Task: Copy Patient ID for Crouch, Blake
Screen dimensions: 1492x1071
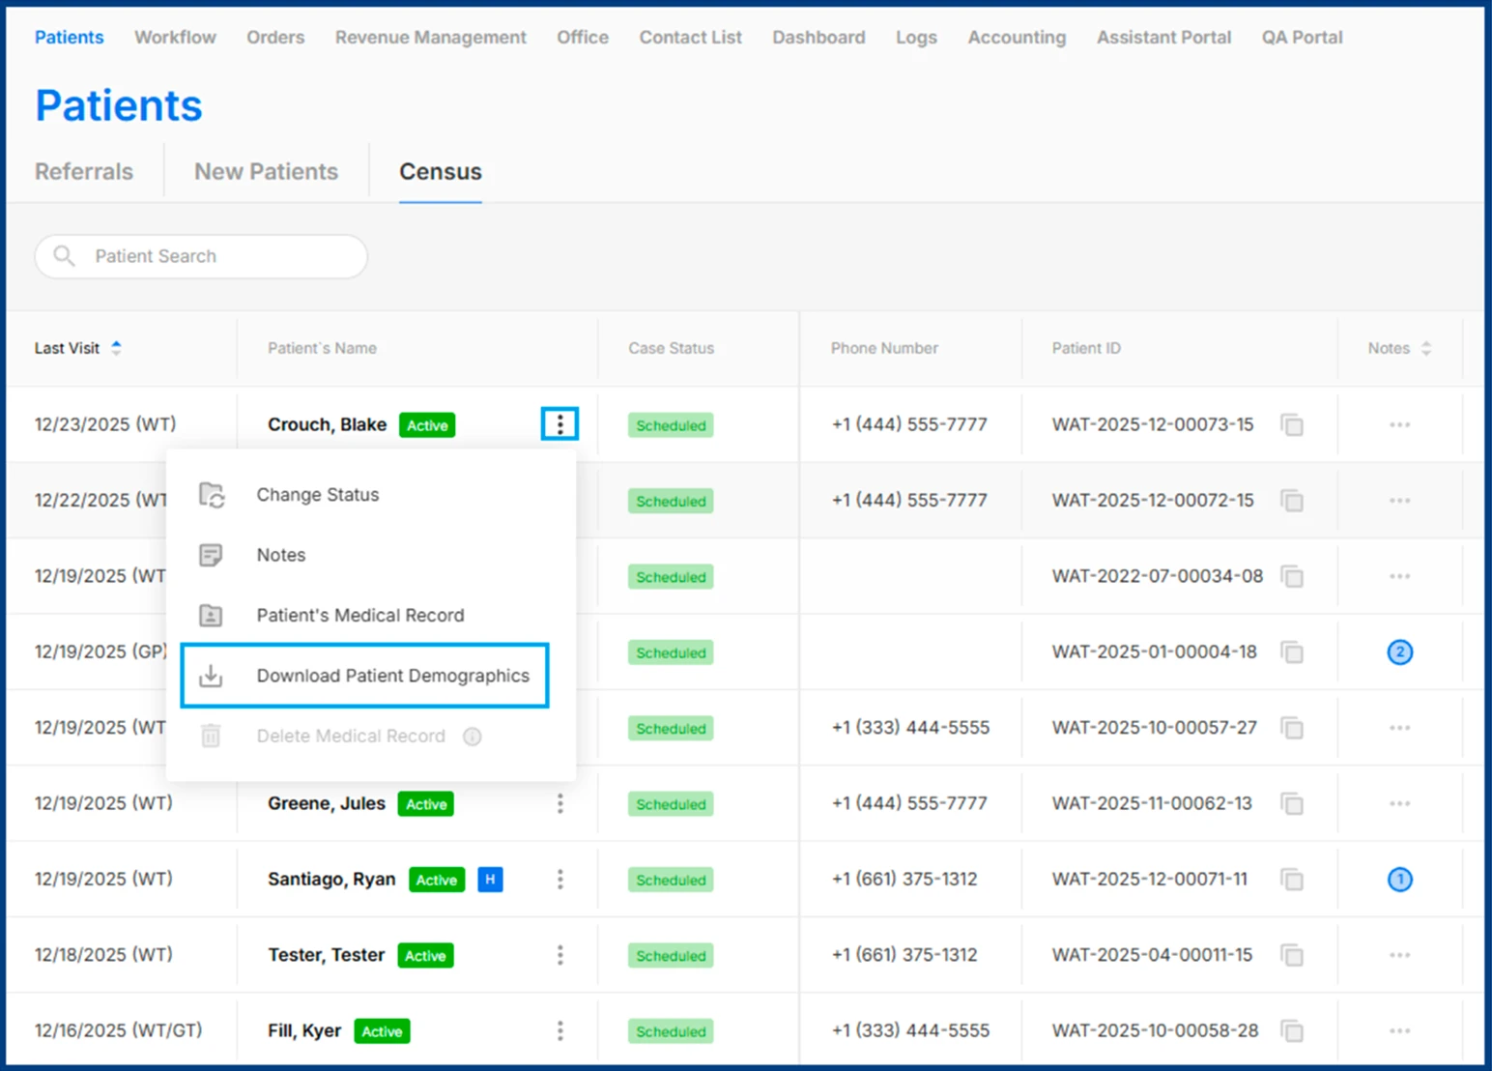Action: (x=1292, y=425)
